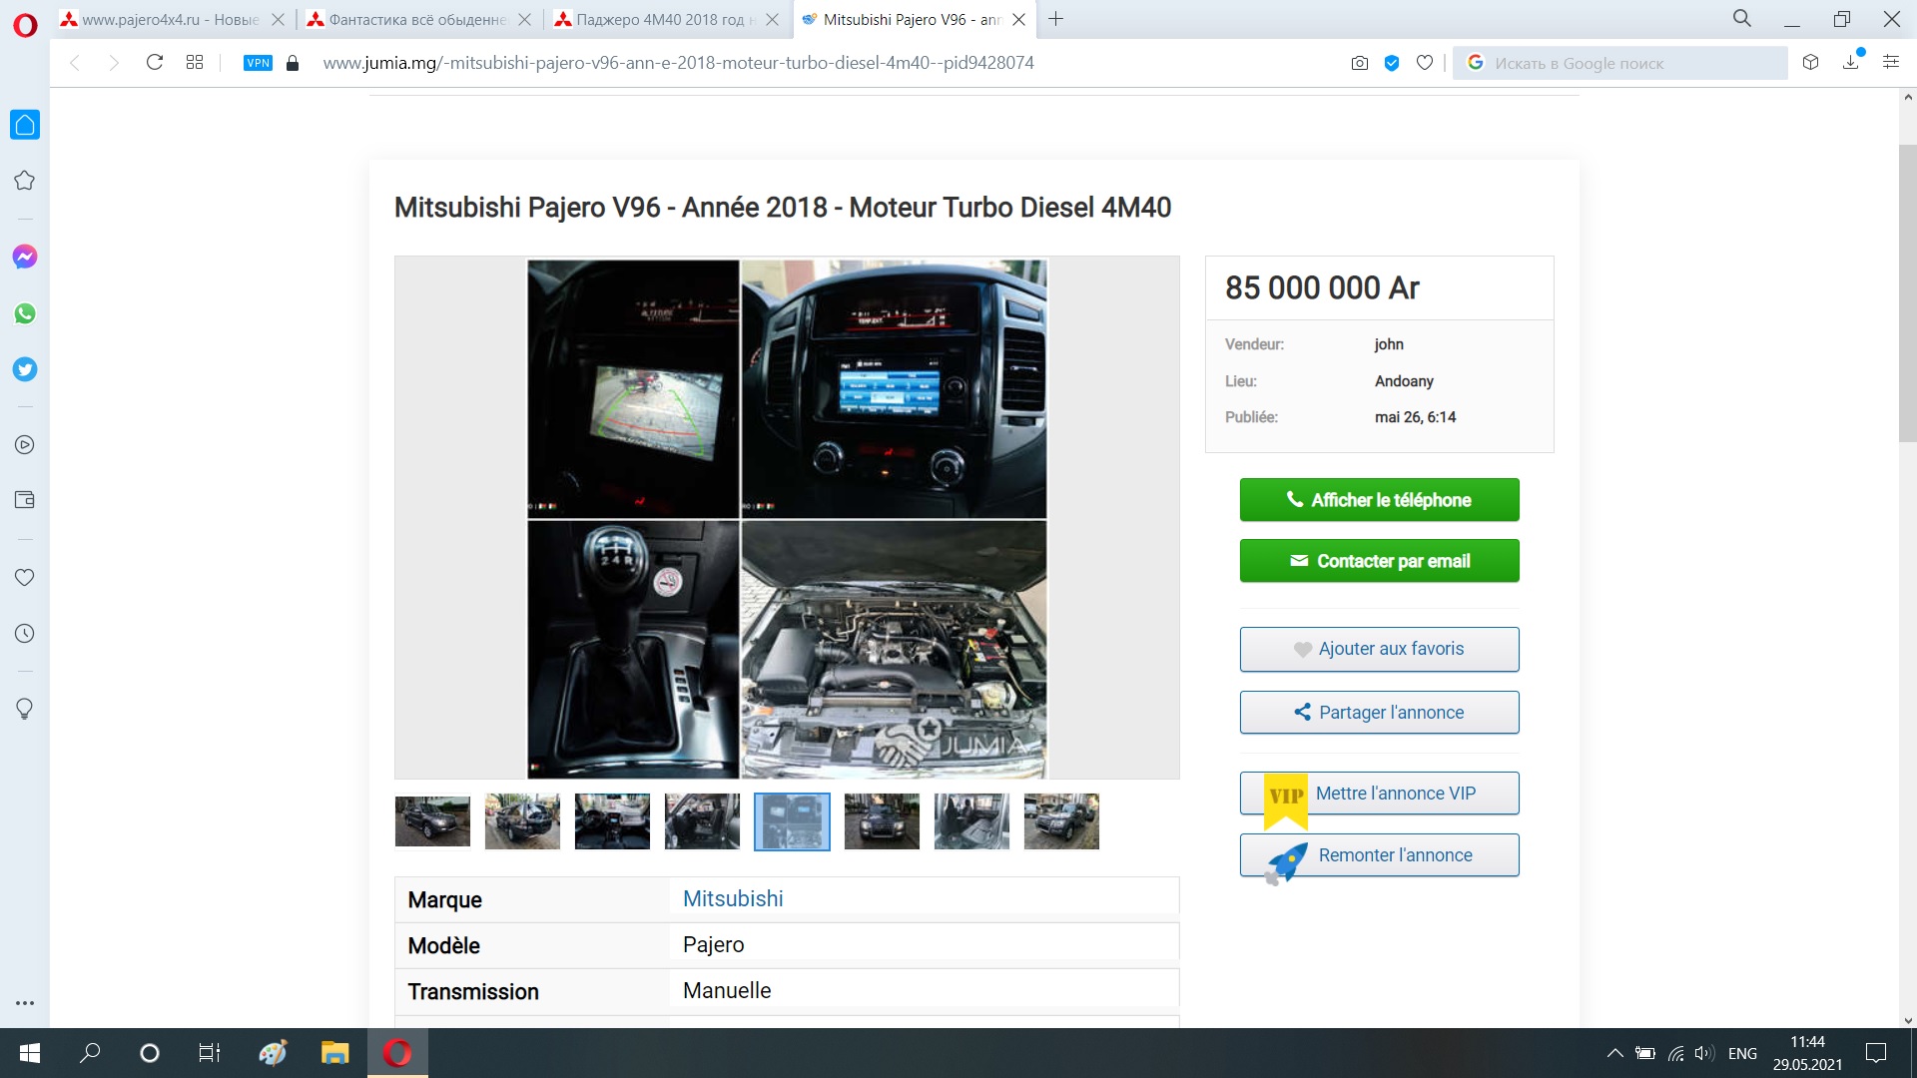1917x1078 pixels.
Task: Open sidebar setup three dots menu
Action: 25,1003
